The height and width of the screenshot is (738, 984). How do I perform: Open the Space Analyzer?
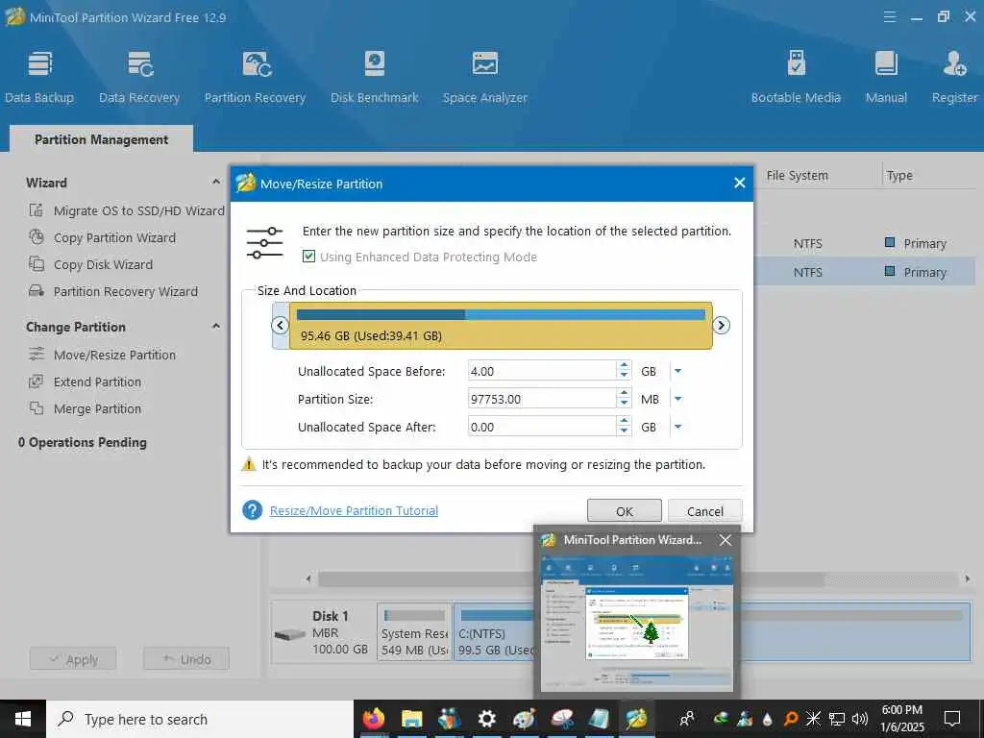(484, 77)
